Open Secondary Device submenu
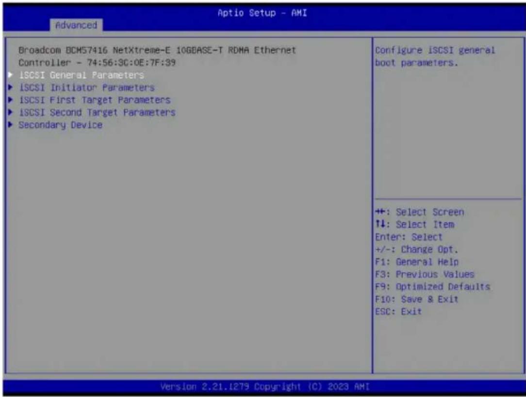The image size is (526, 397). pyautogui.click(x=60, y=125)
